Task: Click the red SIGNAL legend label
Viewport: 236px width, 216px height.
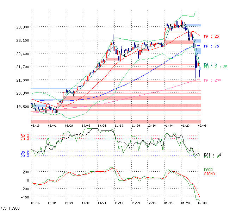Action: pyautogui.click(x=210, y=174)
